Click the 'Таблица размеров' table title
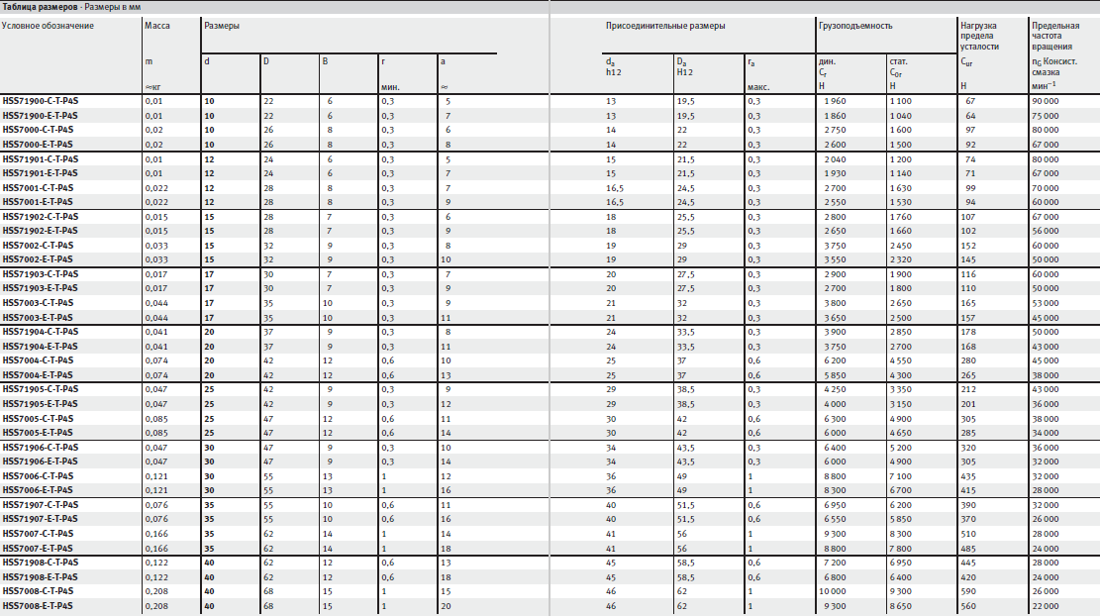Image resolution: width=1100 pixels, height=616 pixels. click(x=40, y=7)
